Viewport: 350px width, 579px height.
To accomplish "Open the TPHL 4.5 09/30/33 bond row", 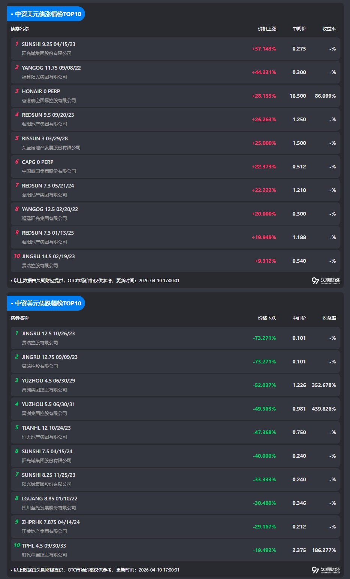I will pos(44,546).
